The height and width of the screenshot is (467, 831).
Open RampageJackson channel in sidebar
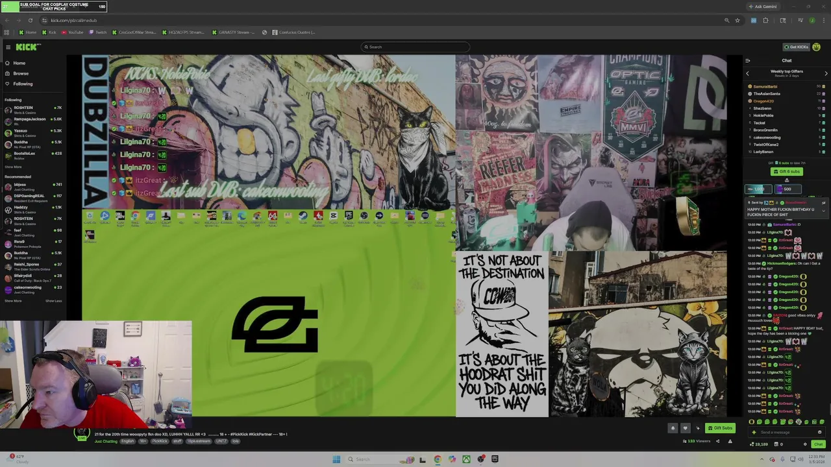[32, 121]
